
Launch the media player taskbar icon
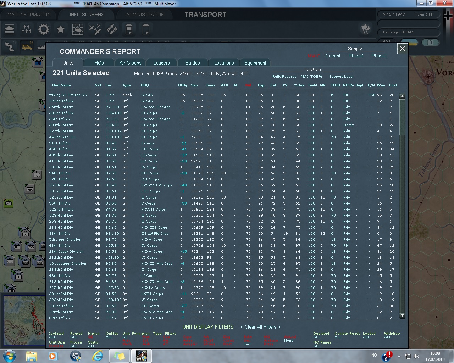(53, 356)
